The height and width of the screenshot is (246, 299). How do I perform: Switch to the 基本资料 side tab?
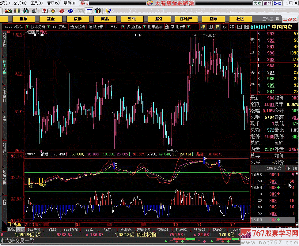[4, 95]
